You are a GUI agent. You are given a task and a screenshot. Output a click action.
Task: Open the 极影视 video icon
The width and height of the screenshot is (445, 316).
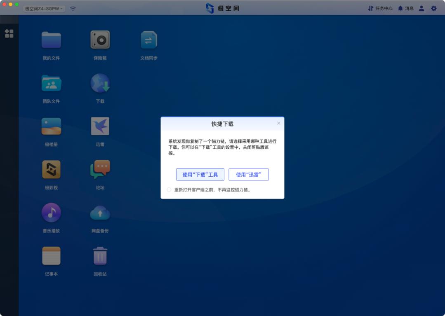point(51,169)
